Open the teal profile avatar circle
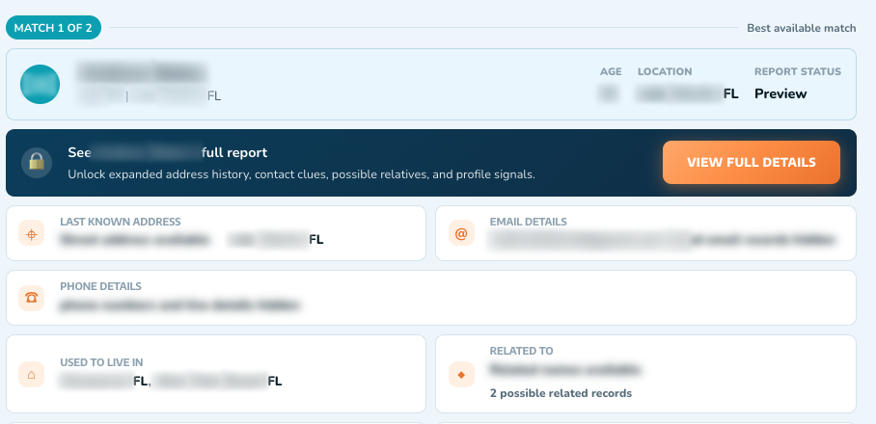Viewport: 876px width, 424px height. coord(41,84)
